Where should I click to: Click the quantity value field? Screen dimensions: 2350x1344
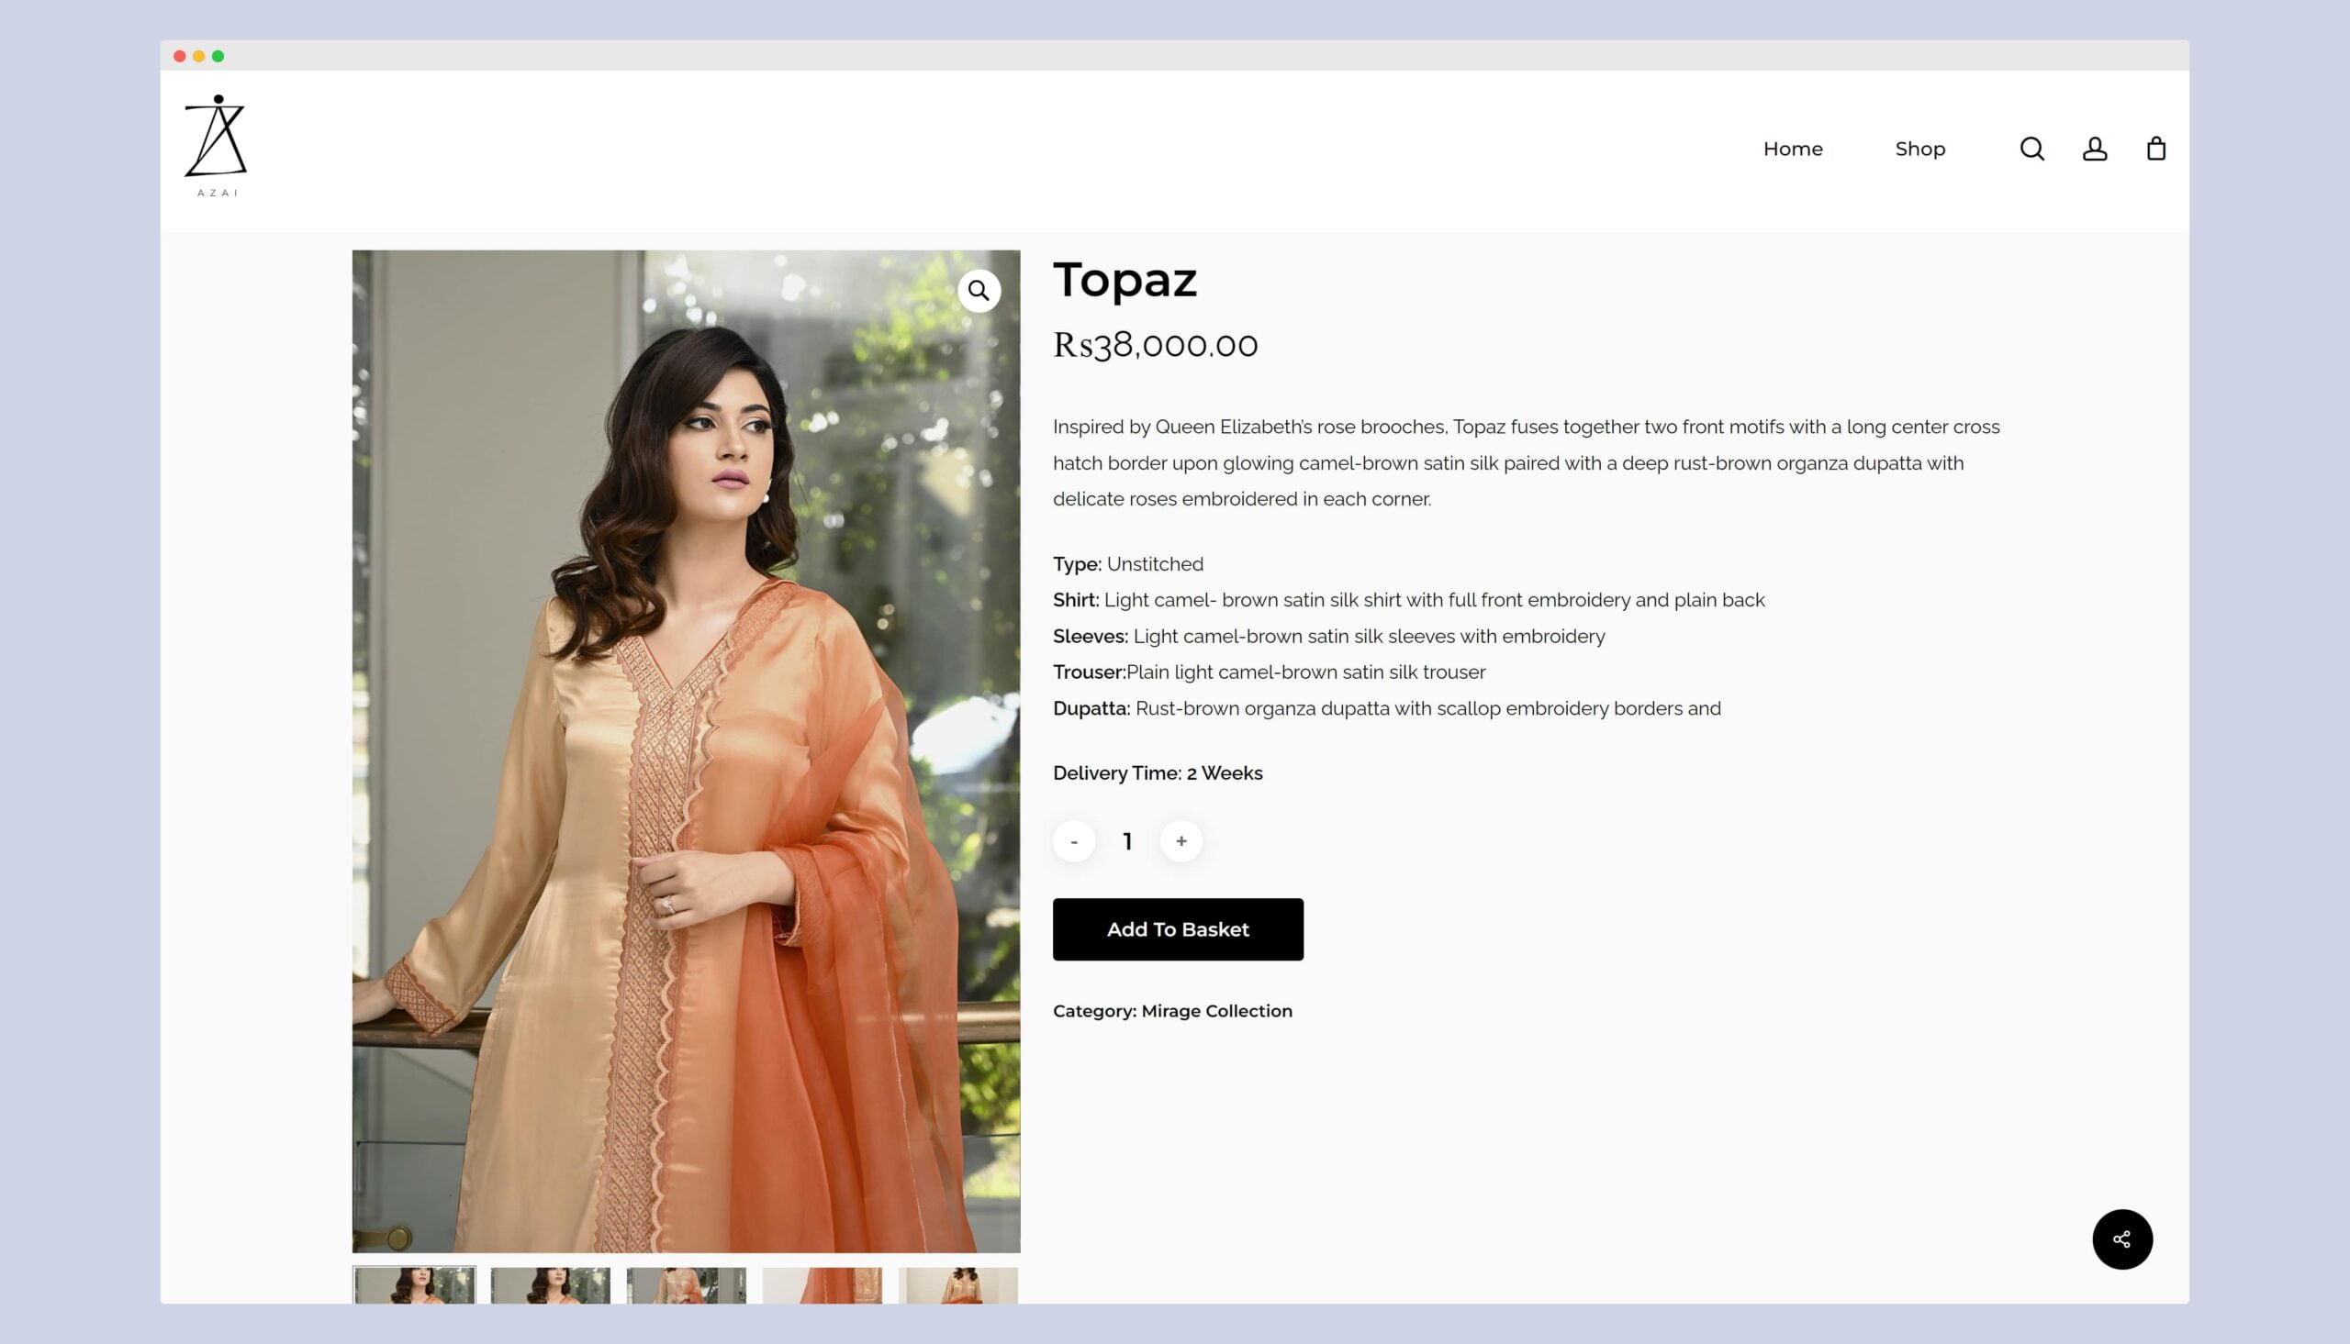[1127, 841]
